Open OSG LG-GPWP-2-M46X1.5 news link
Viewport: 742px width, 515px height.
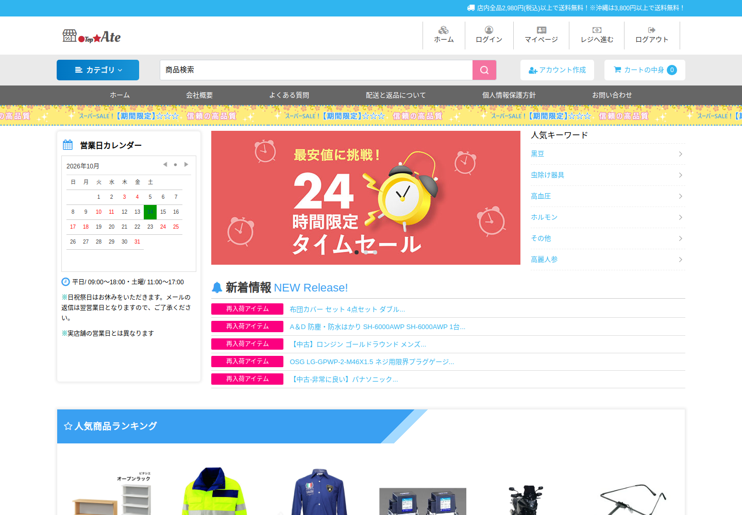coord(372,362)
